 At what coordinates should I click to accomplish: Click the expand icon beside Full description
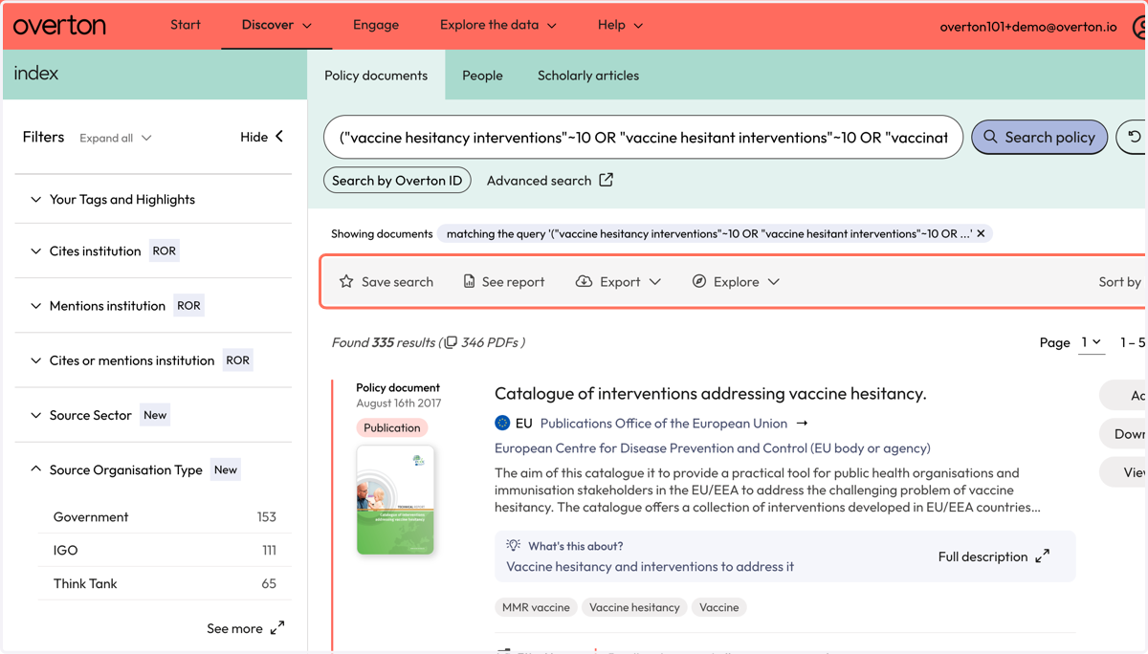pyautogui.click(x=1043, y=556)
